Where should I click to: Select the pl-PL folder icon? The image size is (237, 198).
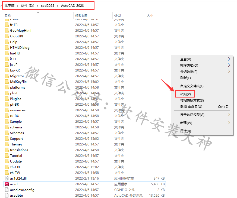point(7,93)
